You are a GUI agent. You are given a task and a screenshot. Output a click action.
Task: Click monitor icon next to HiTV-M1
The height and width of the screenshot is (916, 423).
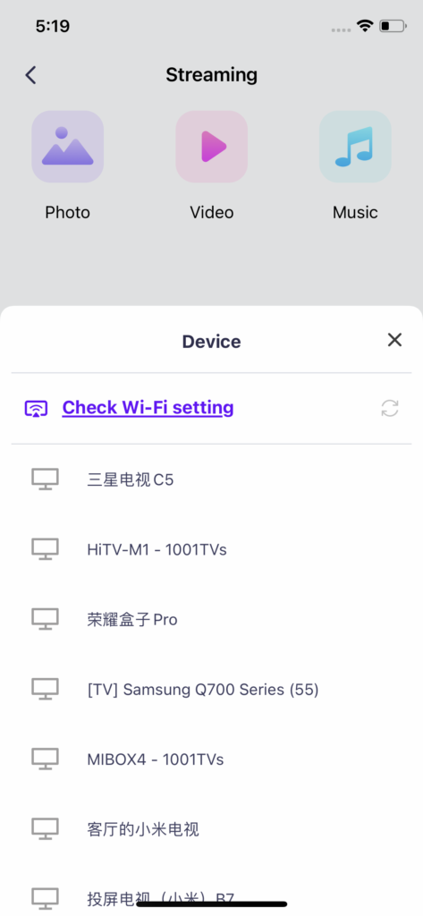pos(45,549)
